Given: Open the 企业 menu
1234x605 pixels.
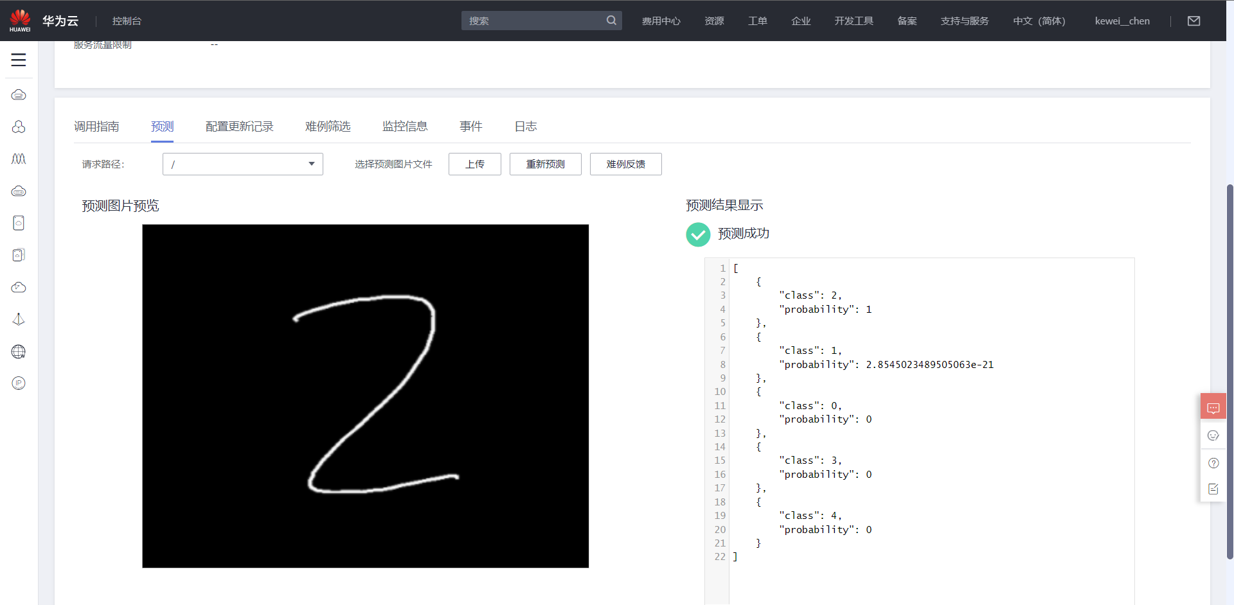Looking at the screenshot, I should [x=801, y=21].
